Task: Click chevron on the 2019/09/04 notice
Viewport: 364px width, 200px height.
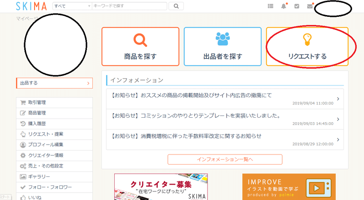Action: [x=338, y=99]
